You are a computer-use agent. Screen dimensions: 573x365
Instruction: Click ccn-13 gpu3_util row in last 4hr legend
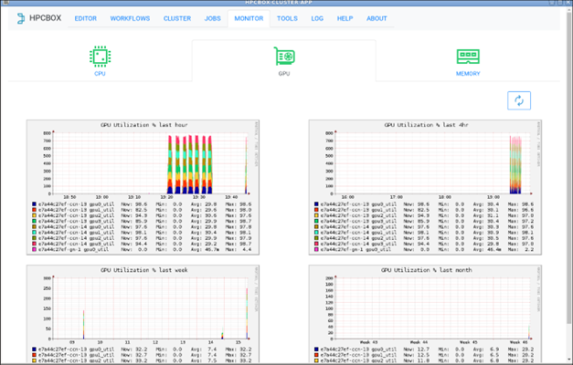424,221
